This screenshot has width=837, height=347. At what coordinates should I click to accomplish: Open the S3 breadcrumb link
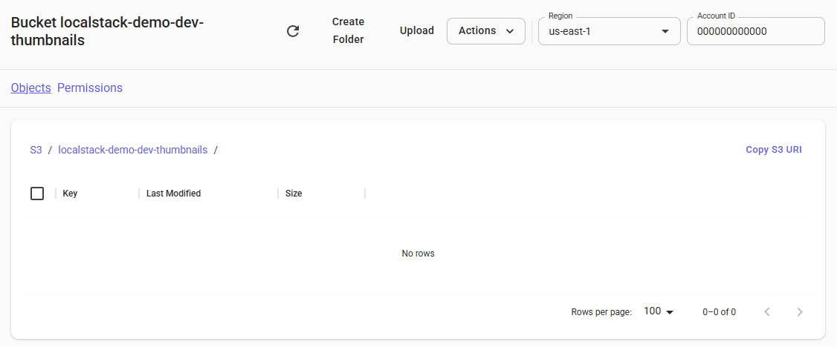[36, 150]
